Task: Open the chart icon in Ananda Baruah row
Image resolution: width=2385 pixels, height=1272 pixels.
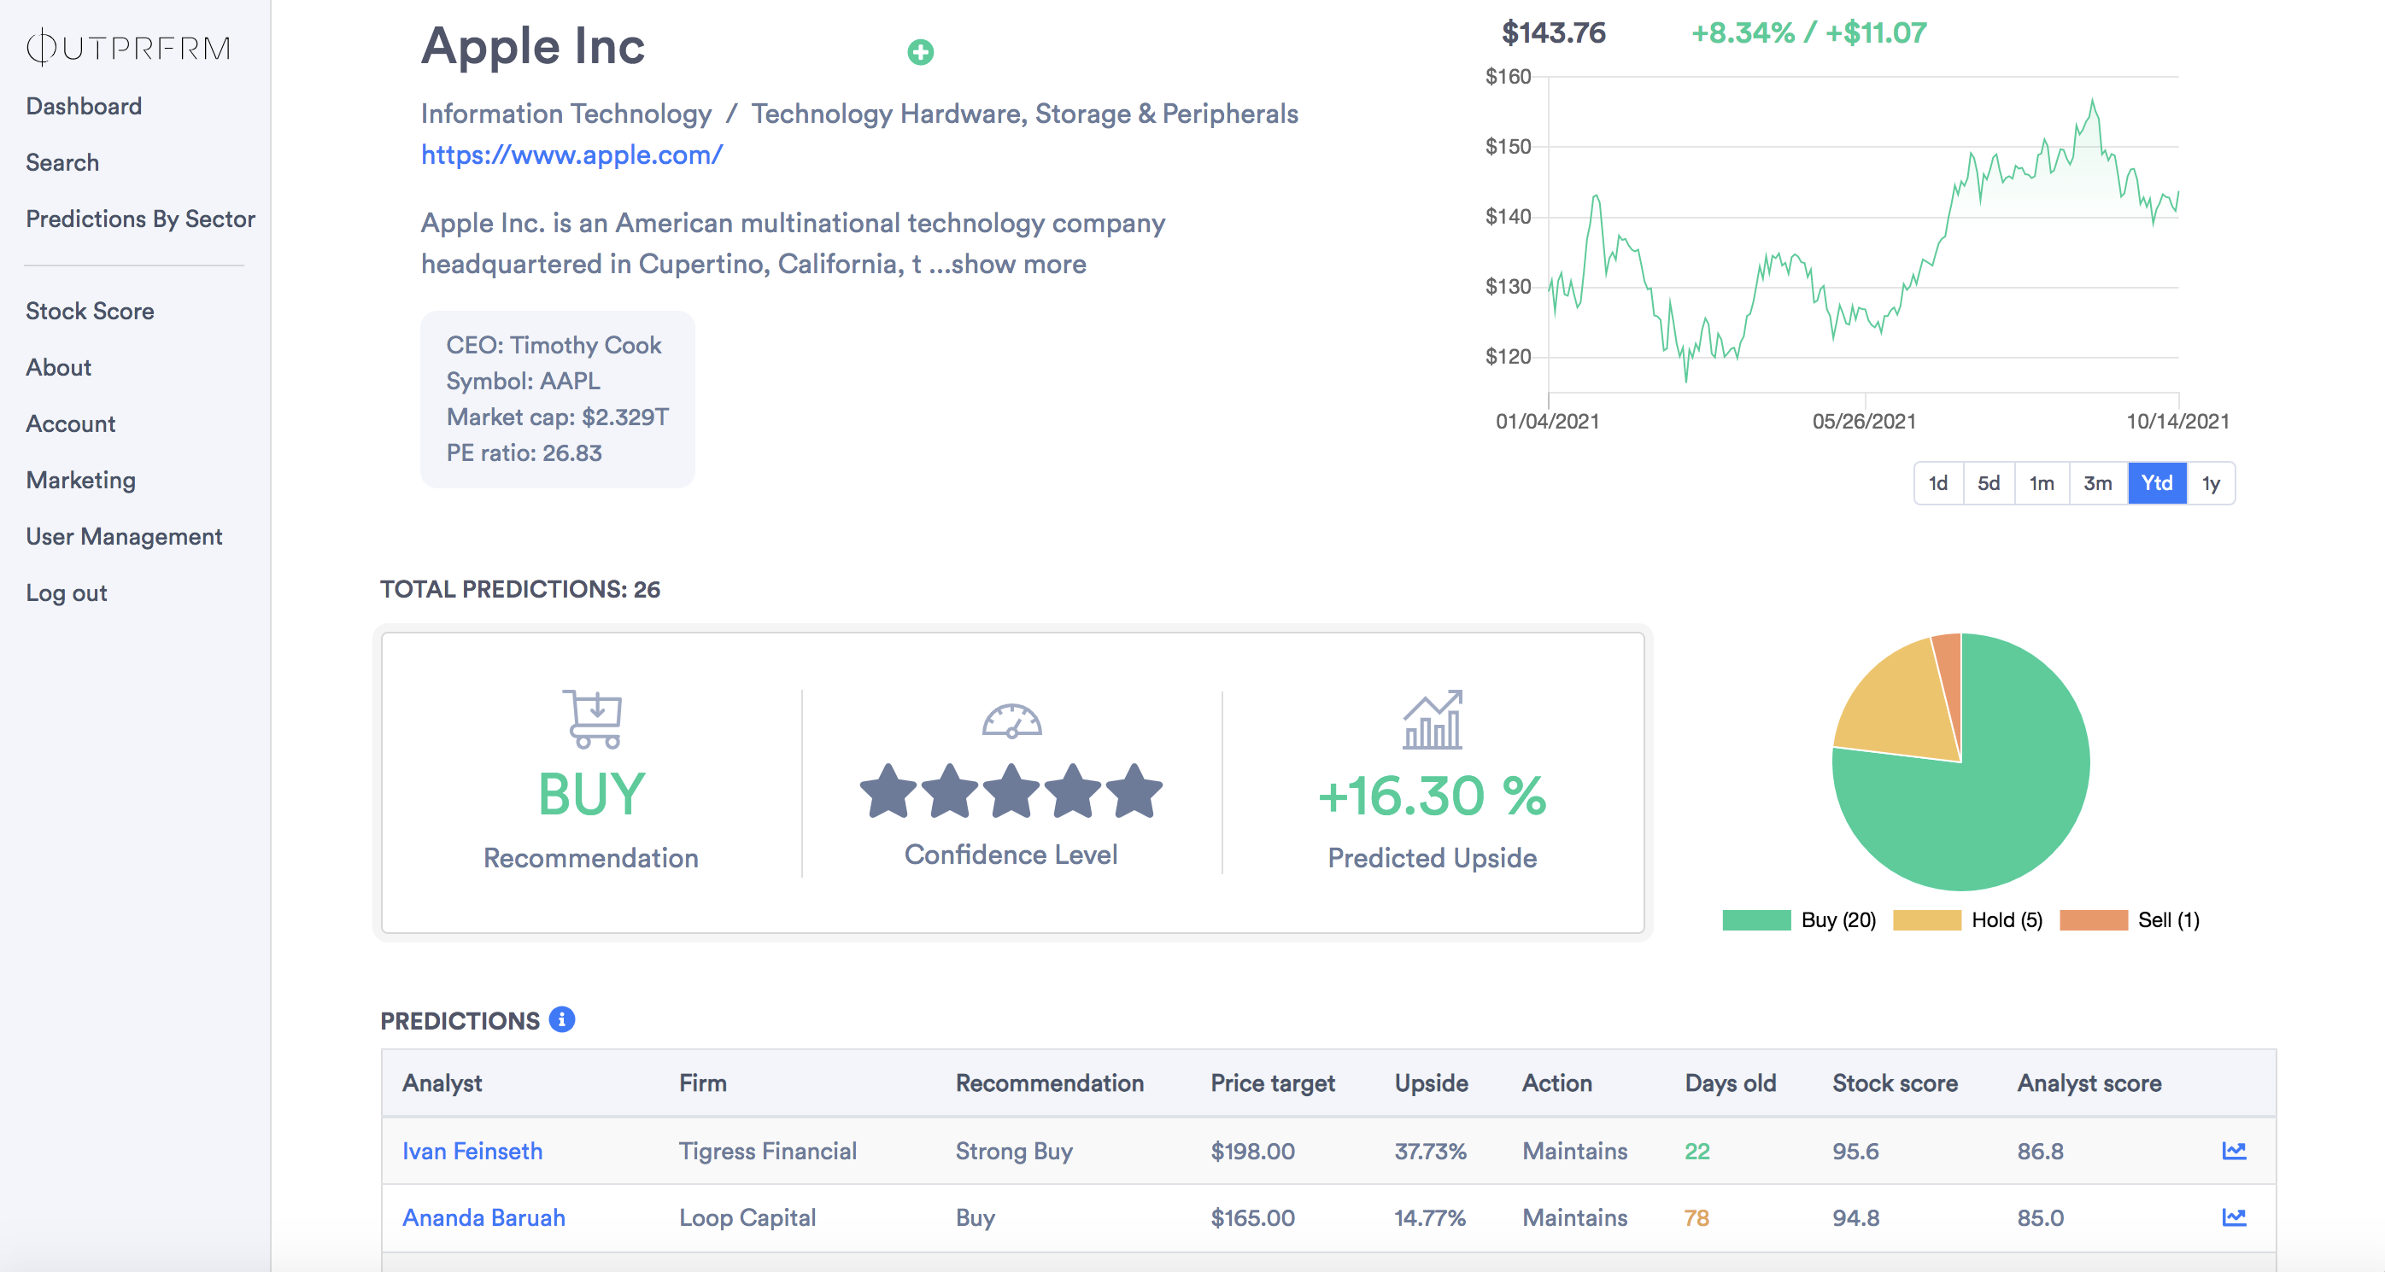Action: (2233, 1217)
